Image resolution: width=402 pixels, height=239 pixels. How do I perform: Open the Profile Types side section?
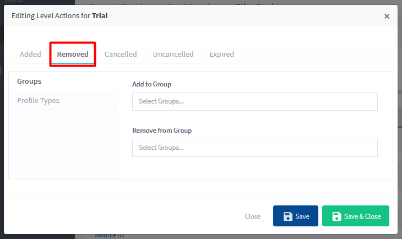tap(63, 101)
